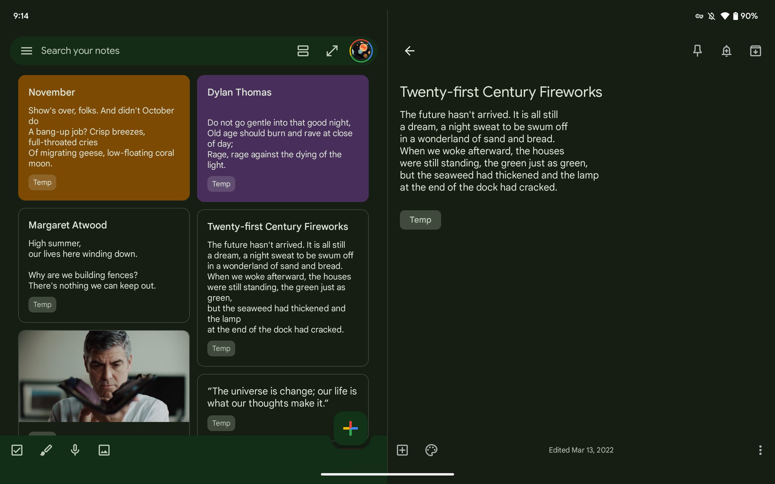Open the note background color palette
Viewport: 775px width, 484px height.
click(431, 450)
